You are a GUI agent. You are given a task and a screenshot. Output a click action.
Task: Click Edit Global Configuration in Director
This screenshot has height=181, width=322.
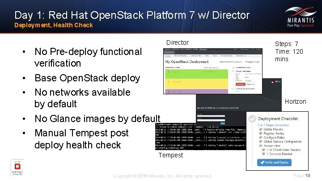[231, 62]
